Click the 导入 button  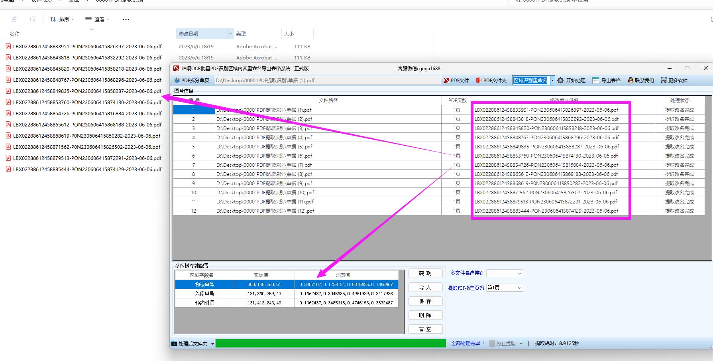point(425,287)
